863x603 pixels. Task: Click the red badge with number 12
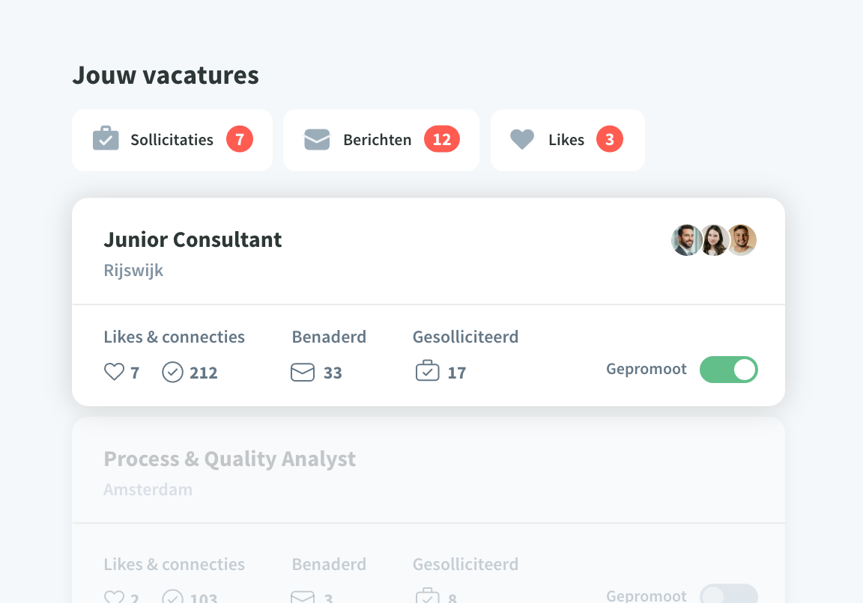(441, 140)
